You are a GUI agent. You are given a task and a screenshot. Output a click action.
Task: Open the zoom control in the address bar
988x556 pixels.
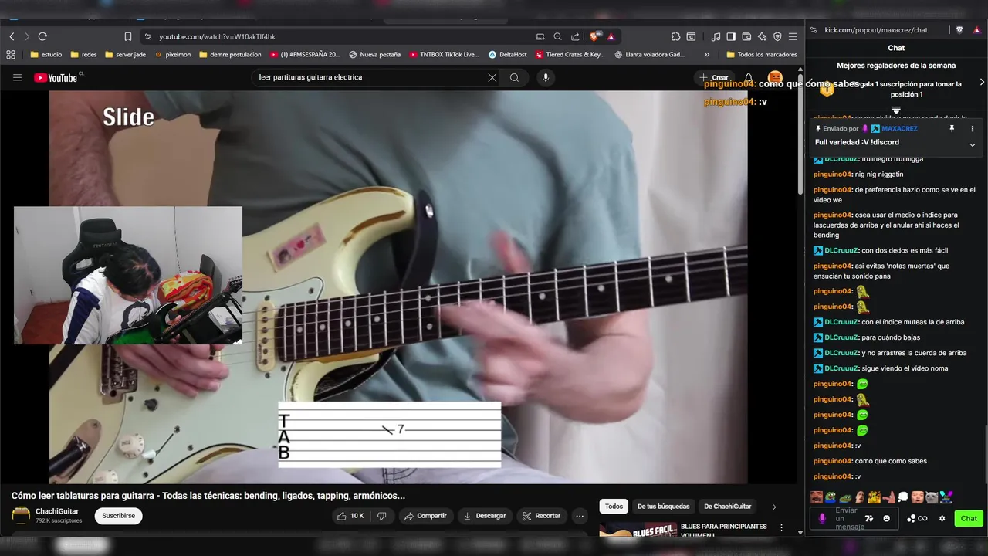(x=557, y=36)
